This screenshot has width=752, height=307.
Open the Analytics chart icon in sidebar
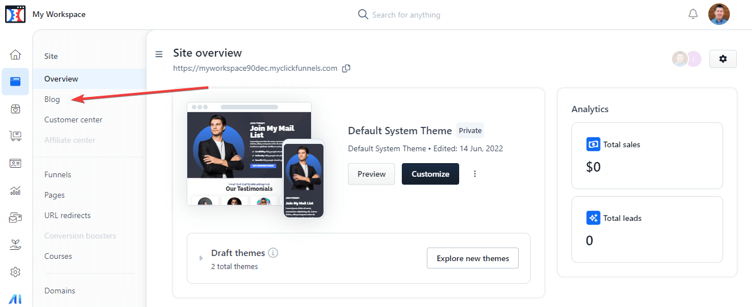click(15, 190)
